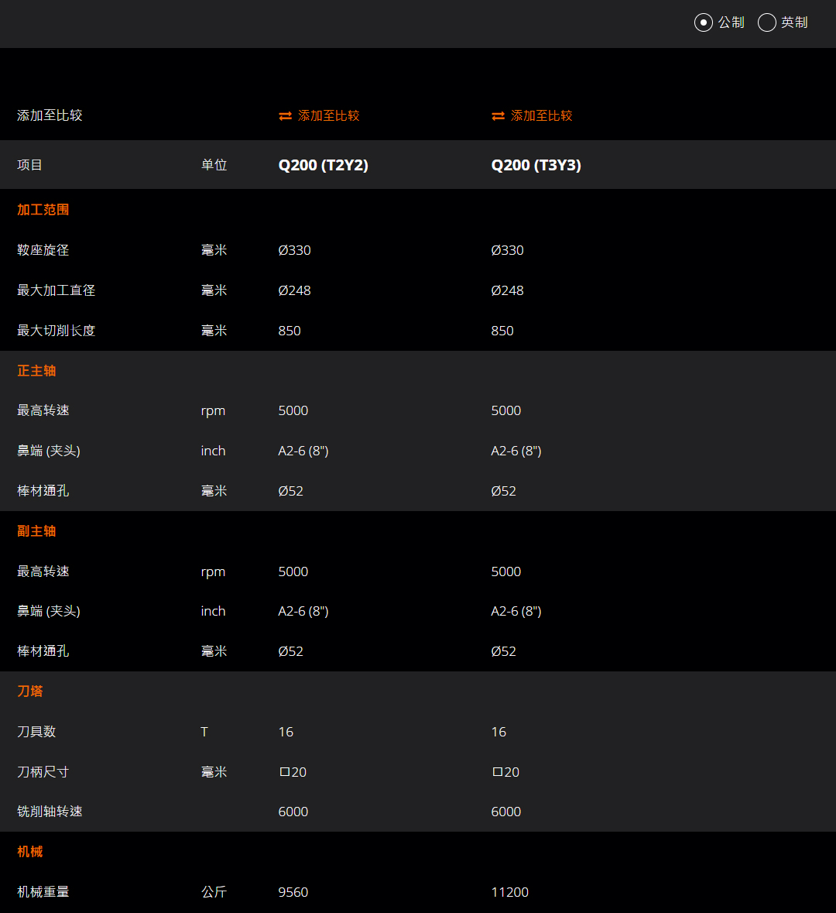Click A2-6 (8") 正主轴 value in T2Y2 column
The height and width of the screenshot is (913, 836).
[303, 451]
